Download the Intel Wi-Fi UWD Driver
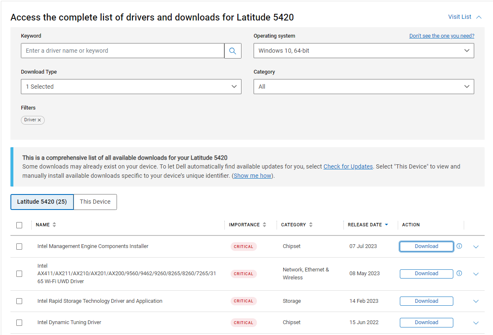 click(426, 274)
